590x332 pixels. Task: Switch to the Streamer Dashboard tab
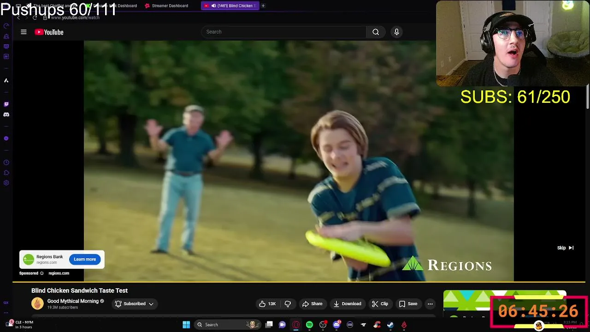[166, 6]
